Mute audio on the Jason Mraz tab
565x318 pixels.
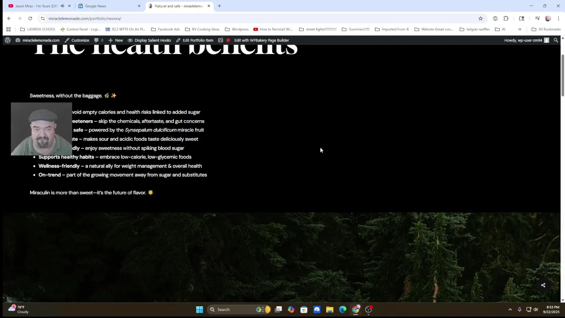tap(62, 6)
